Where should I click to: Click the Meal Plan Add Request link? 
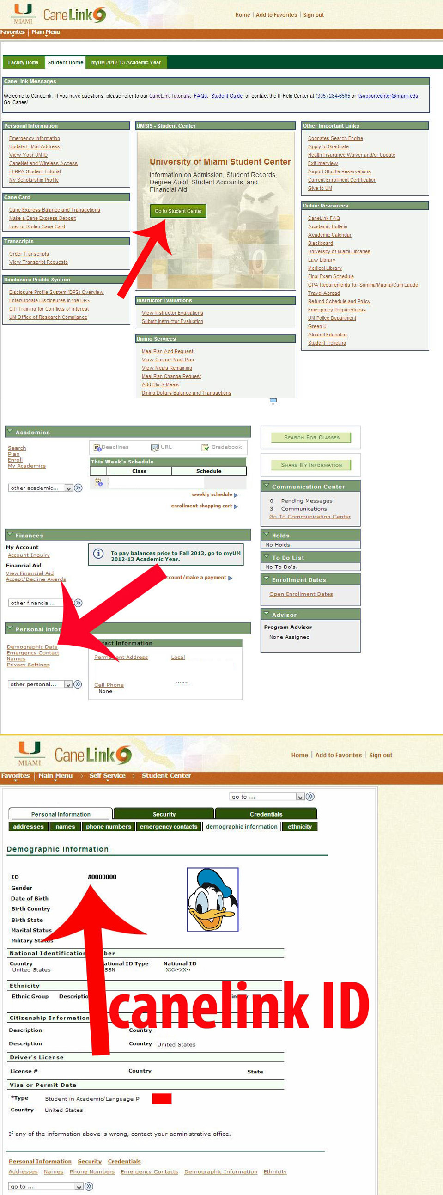click(x=168, y=352)
